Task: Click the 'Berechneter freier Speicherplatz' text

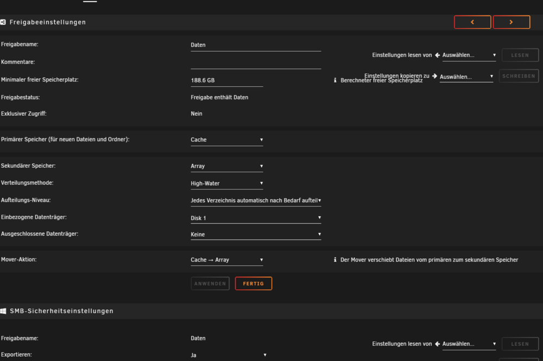Action: (x=382, y=80)
